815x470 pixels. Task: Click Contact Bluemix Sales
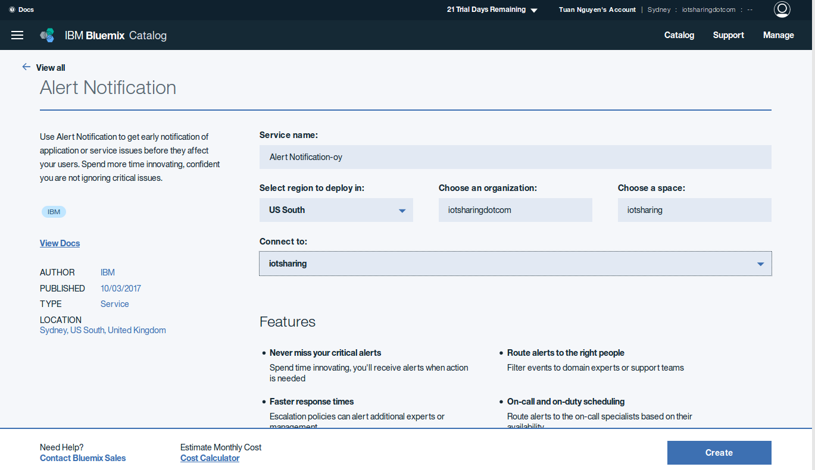[x=82, y=458]
